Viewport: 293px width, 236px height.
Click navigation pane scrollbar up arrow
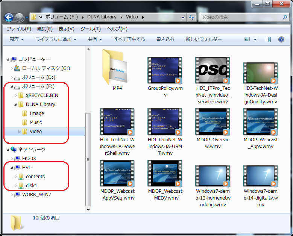(x=88, y=49)
